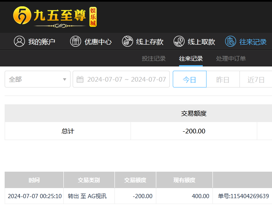The height and width of the screenshot is (207, 272).
Task: Switch to the 投注记录 tab
Action: point(154,58)
